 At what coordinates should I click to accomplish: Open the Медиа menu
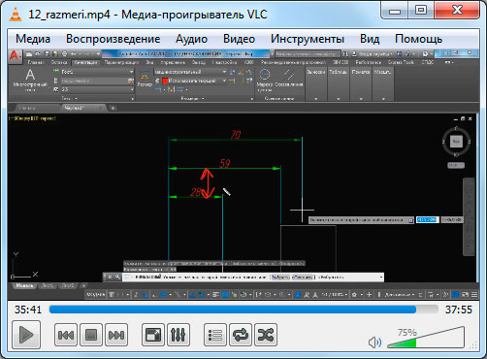(33, 39)
